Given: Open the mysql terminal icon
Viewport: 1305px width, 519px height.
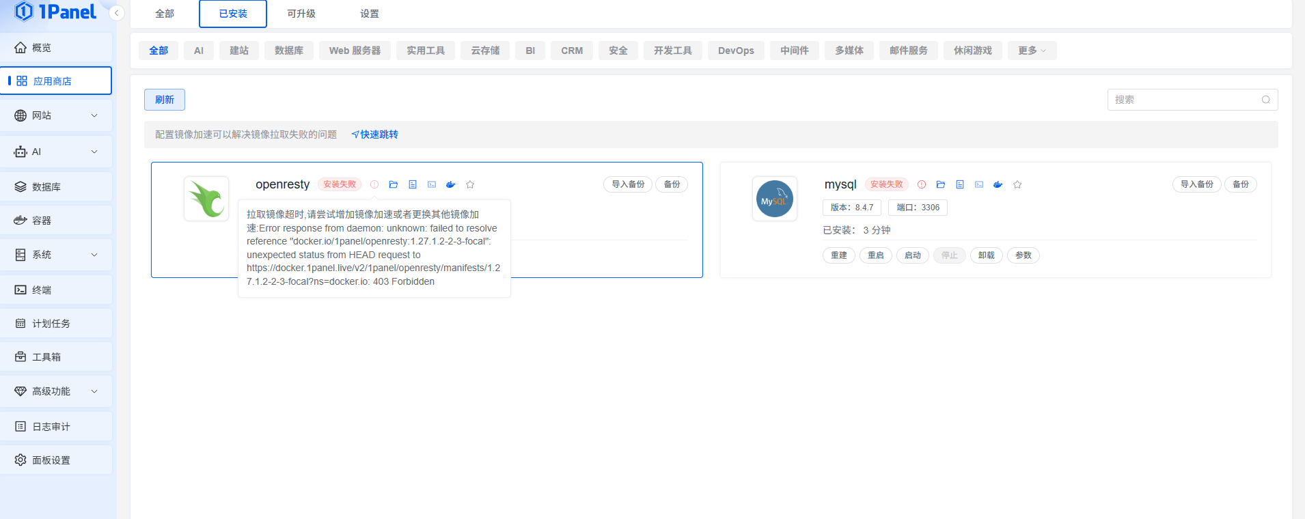Looking at the screenshot, I should (x=979, y=184).
